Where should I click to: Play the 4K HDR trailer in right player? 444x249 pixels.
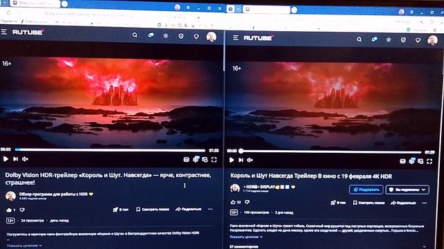(231, 160)
